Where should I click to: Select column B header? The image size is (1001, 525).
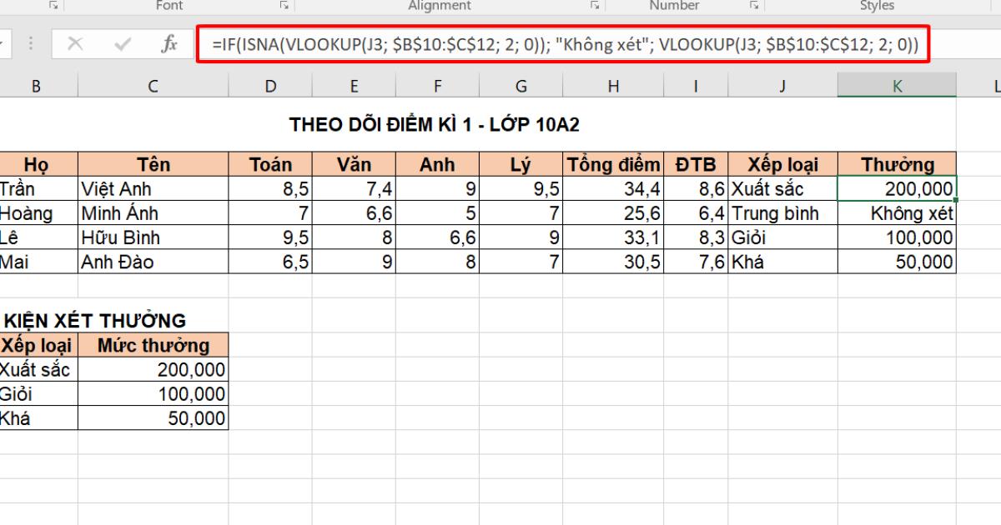click(37, 84)
